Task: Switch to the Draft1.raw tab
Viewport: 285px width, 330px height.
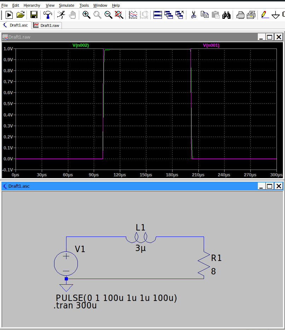Action: coord(47,25)
